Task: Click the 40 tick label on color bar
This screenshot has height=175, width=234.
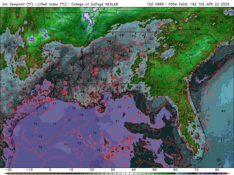Action: click(x=134, y=170)
